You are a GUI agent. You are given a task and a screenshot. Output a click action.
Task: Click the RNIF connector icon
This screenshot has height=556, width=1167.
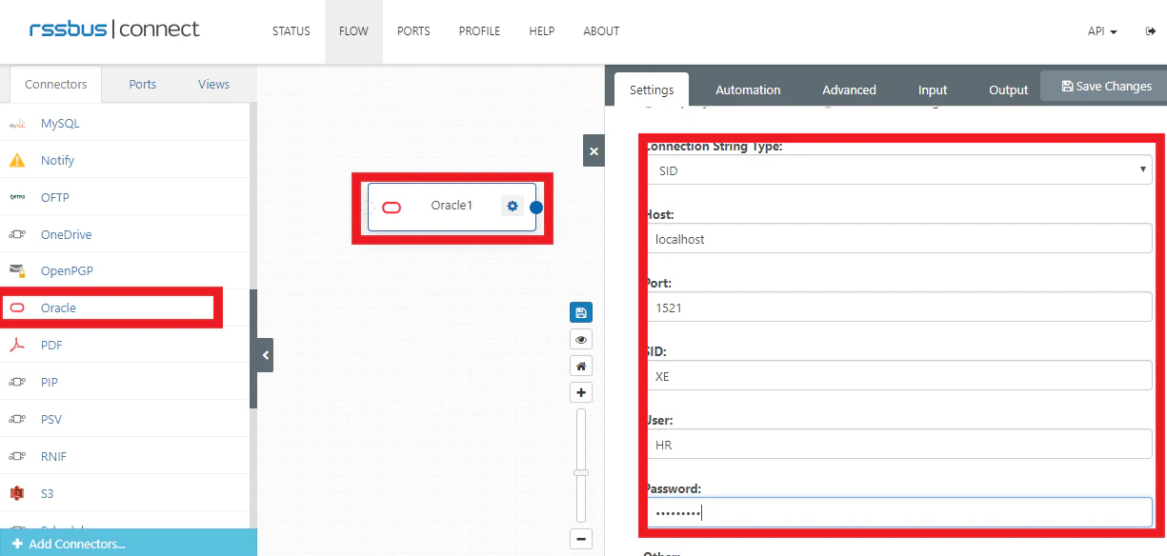(17, 456)
